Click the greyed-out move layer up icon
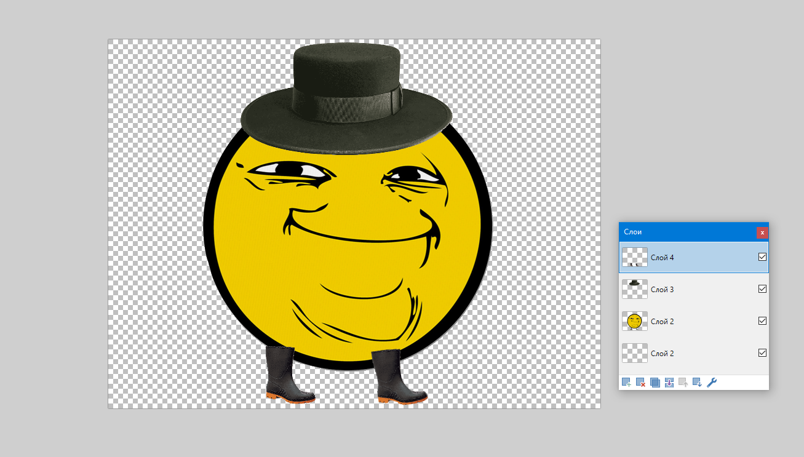Image resolution: width=804 pixels, height=457 pixels. point(683,383)
